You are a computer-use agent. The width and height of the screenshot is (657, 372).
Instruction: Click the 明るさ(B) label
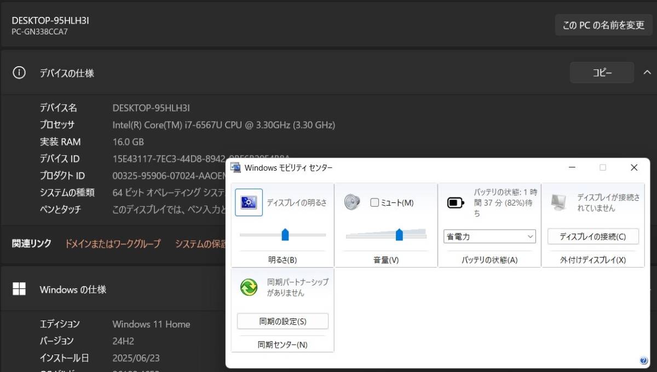tap(283, 260)
